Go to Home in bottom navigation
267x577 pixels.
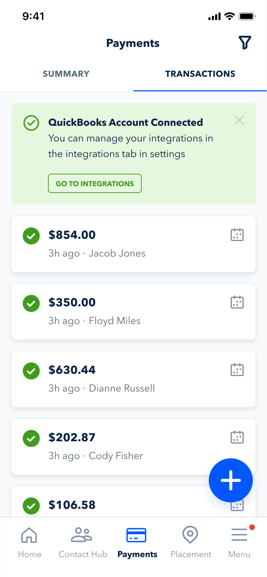coord(29,542)
